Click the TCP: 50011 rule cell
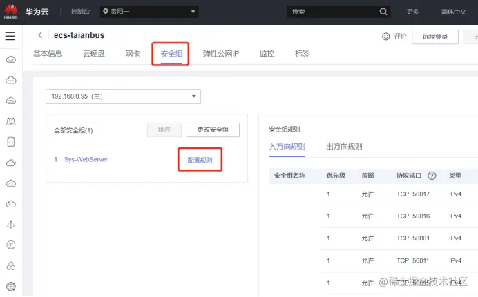 click(x=413, y=260)
